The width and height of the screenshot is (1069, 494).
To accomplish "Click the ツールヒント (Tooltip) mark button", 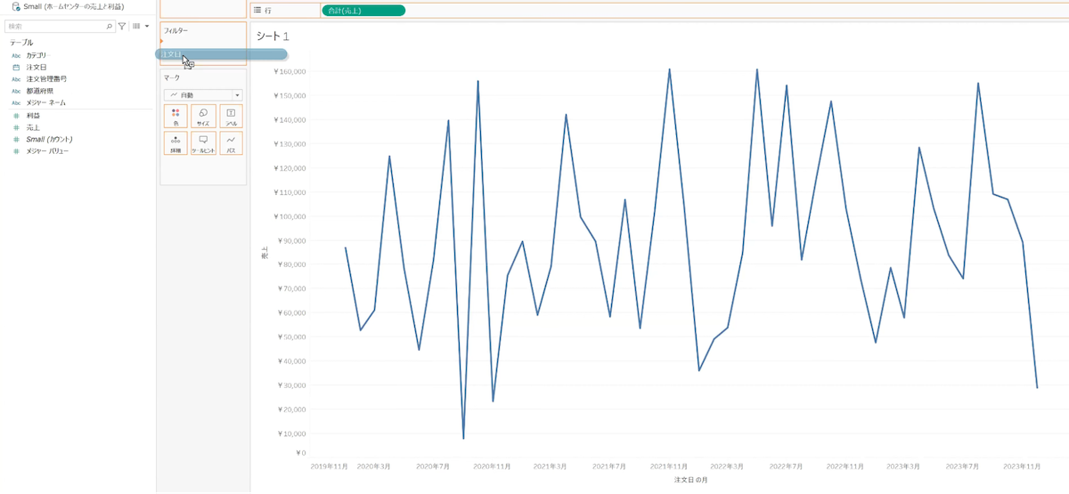I will click(203, 144).
